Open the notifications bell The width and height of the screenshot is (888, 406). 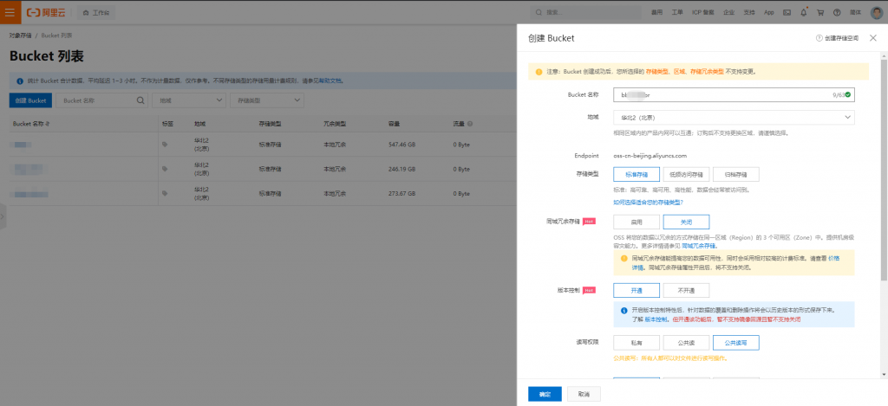point(803,12)
